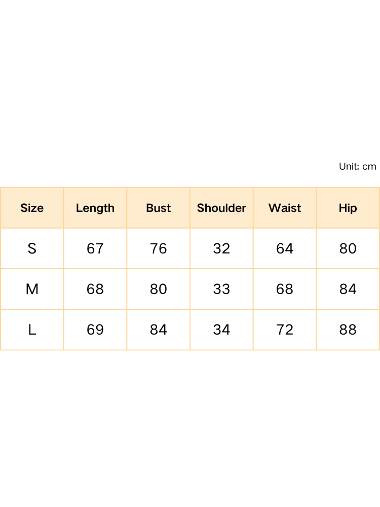The width and height of the screenshot is (380, 507).
Task: Click the Unit: cm label
Action: tap(358, 166)
